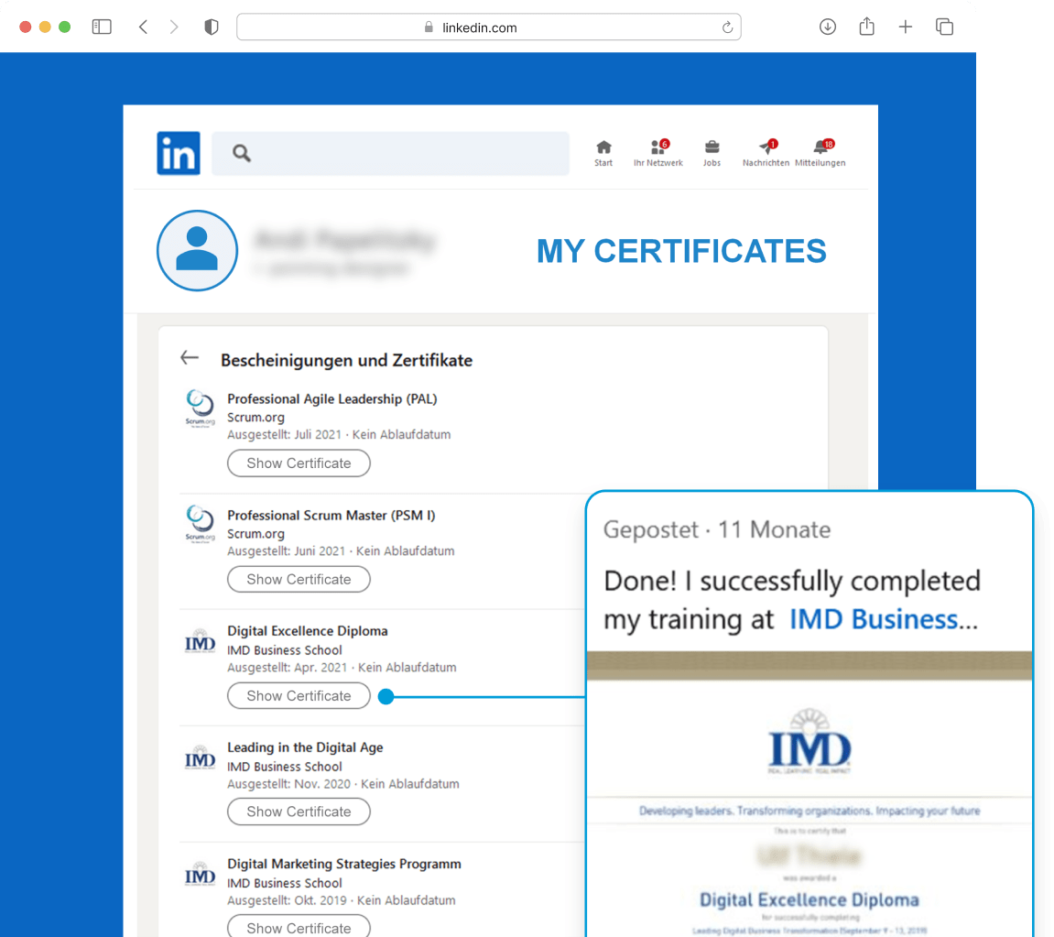Click the profile avatar picture
This screenshot has width=1054, height=937.
point(197,250)
